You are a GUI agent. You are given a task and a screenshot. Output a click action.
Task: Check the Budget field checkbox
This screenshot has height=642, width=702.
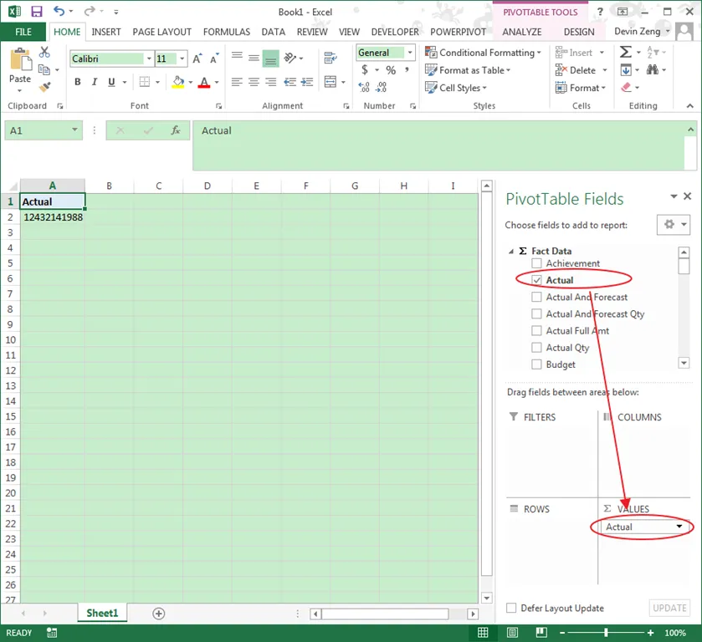click(536, 364)
